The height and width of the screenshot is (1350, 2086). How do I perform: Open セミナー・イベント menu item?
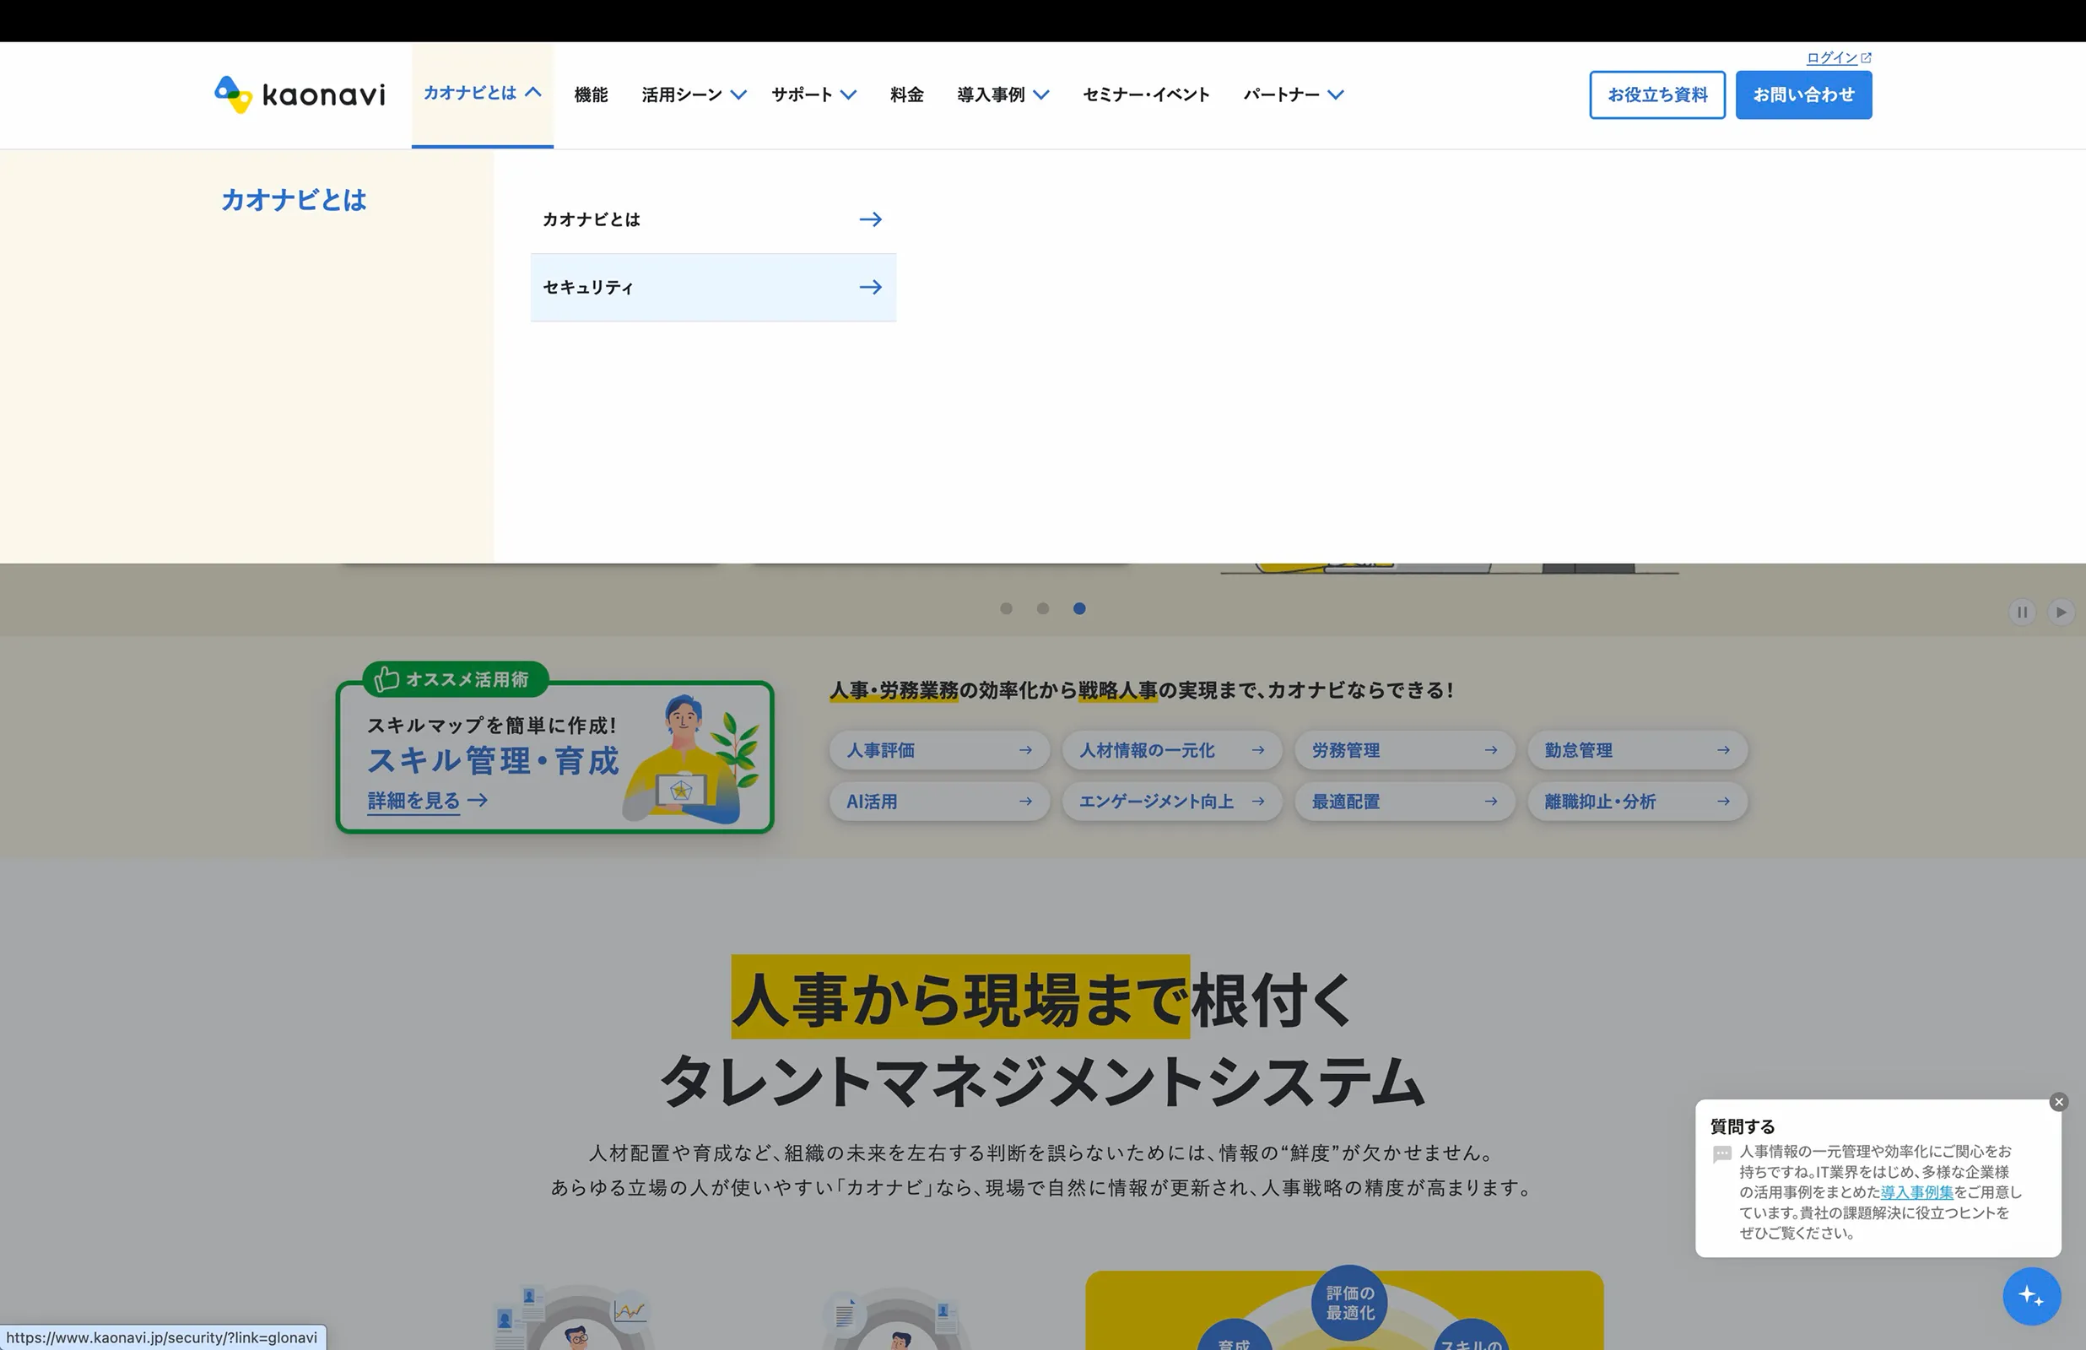pos(1147,94)
